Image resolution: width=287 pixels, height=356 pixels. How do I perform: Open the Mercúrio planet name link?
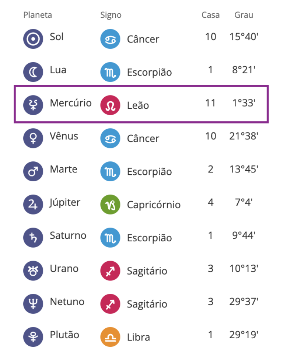point(70,103)
